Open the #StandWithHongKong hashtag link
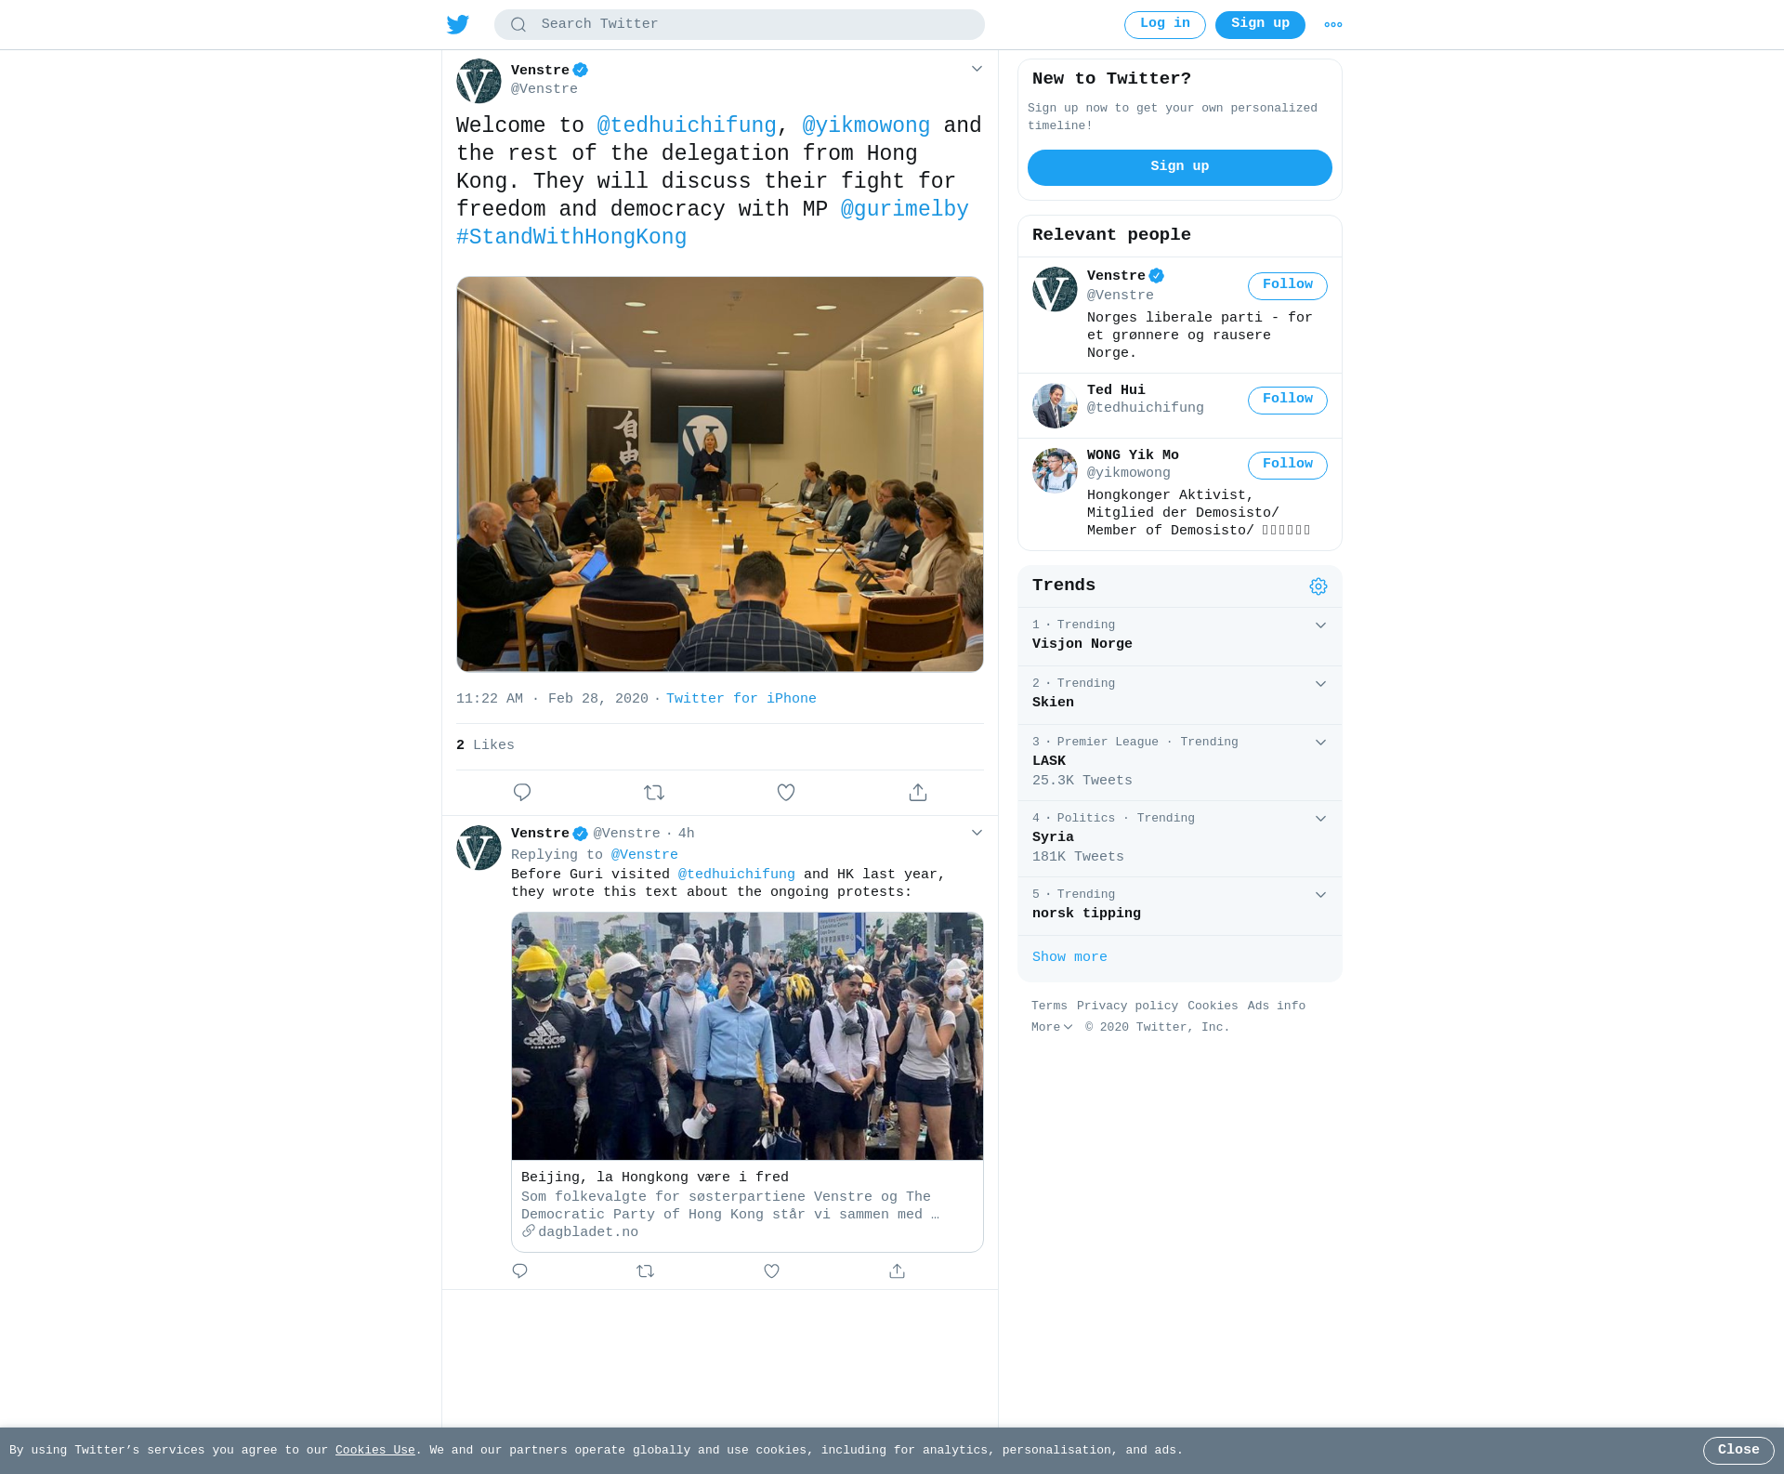Screen dimensions: 1784x1474 [x=571, y=238]
